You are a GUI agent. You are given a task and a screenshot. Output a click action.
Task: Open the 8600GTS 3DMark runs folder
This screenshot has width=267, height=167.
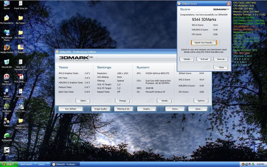[21, 121]
